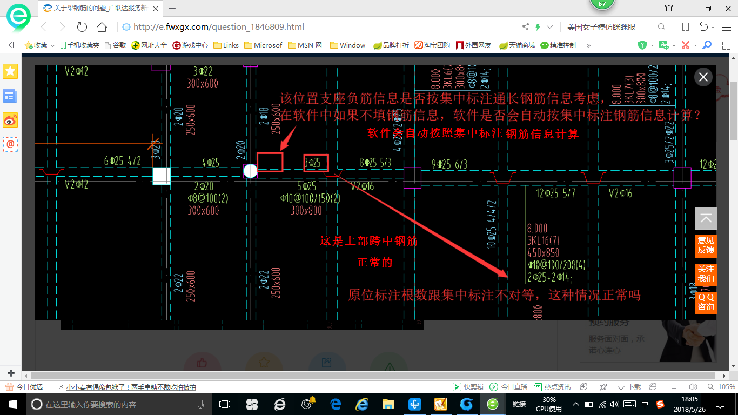Screen dimensions: 738x415
Task: Open the 下载 downloads manager
Action: (628, 387)
